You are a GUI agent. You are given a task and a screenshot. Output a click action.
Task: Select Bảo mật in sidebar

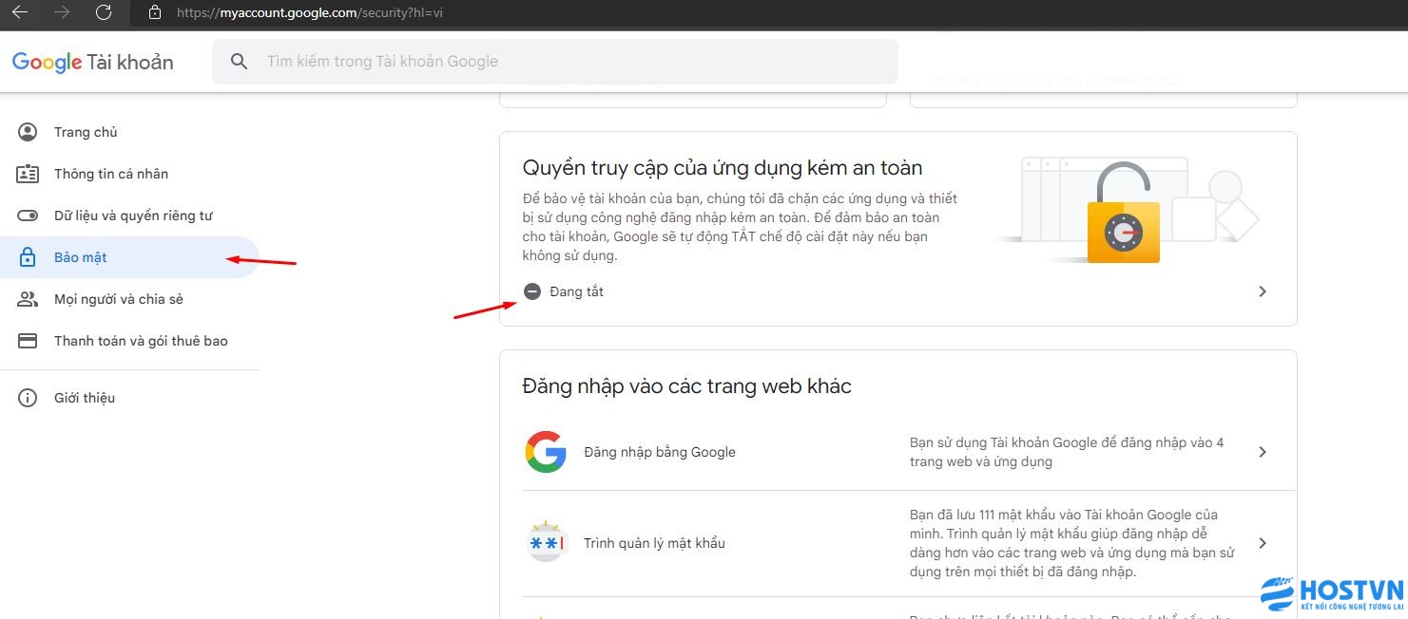coord(129,257)
